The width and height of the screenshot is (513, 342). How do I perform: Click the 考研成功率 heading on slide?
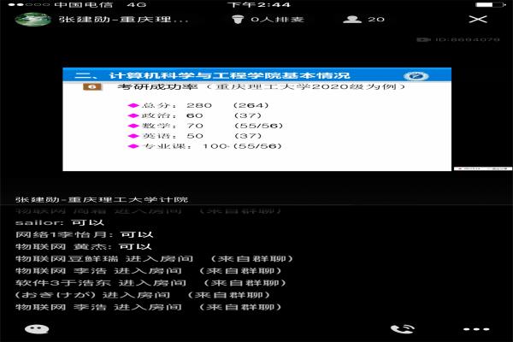pos(158,86)
